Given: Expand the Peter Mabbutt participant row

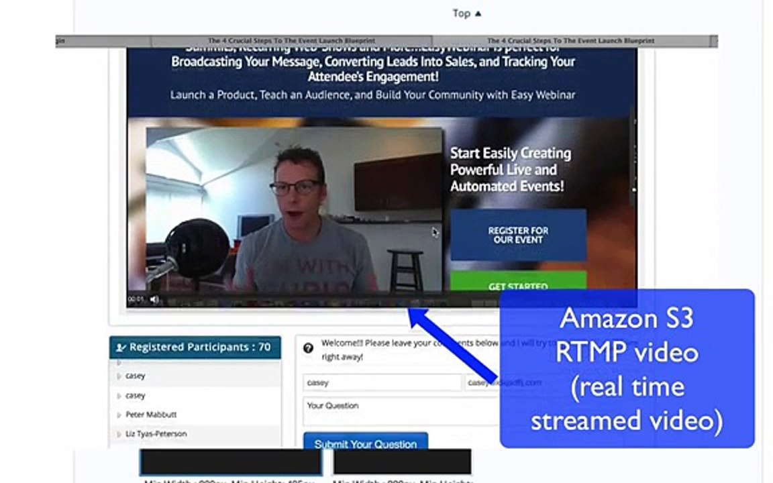Looking at the screenshot, I should pyautogui.click(x=119, y=415).
